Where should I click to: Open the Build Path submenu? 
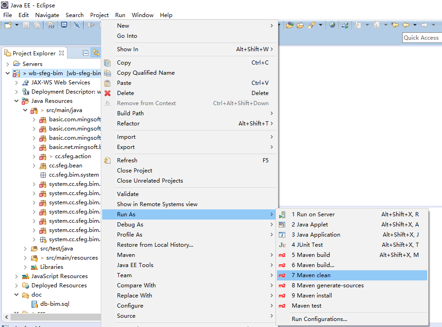tap(190, 113)
